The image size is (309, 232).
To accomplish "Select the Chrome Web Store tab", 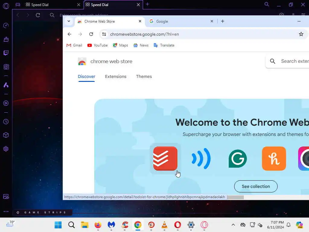I will 110,21.
